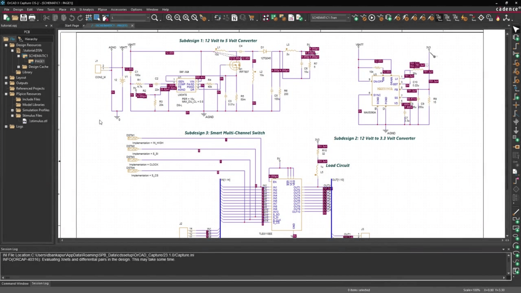Viewport: 521px width, 293px height.
Task: Close the Start Page tab
Action: 84,26
